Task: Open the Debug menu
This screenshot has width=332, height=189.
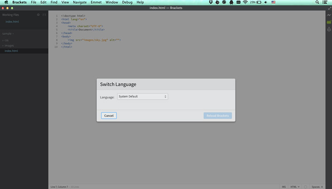Action: click(x=127, y=2)
